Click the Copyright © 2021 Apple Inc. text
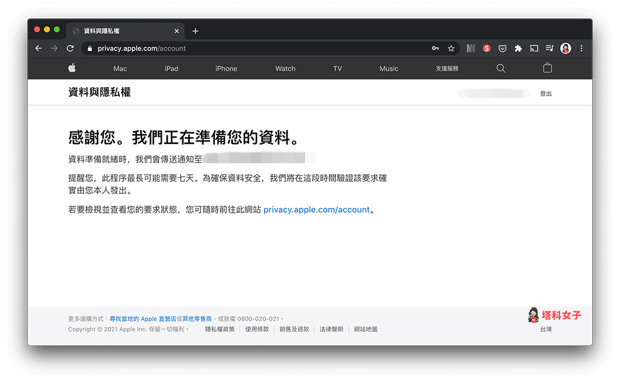Screen dimensions: 620x382 coord(108,329)
